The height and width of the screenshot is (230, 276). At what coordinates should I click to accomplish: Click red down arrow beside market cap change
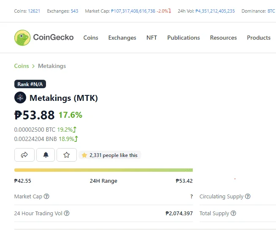[170, 11]
